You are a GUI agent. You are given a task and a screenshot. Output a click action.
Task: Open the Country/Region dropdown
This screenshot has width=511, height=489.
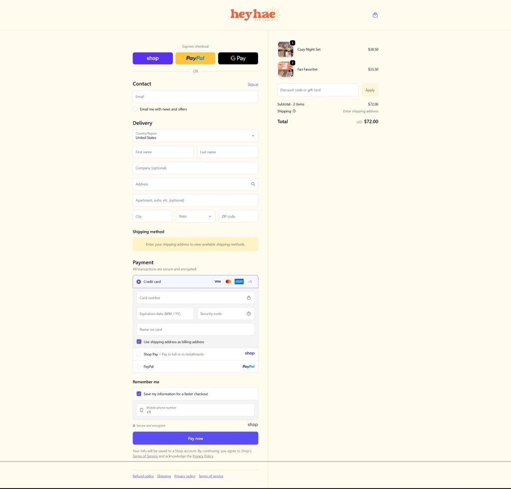[x=195, y=136]
